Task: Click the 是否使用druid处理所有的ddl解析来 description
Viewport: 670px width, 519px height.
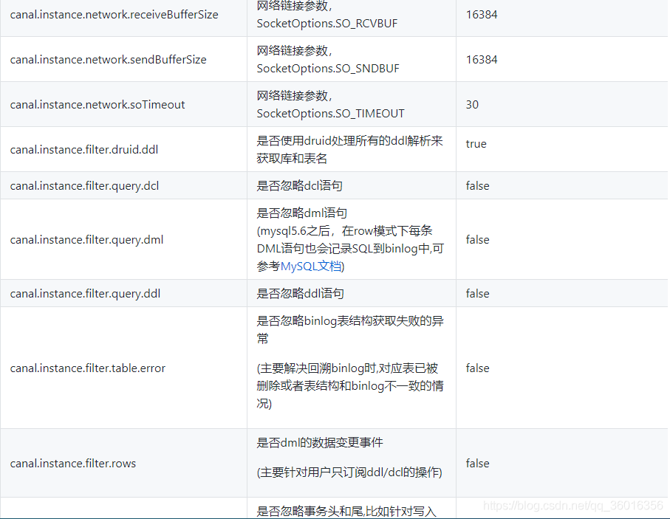Action: point(349,141)
